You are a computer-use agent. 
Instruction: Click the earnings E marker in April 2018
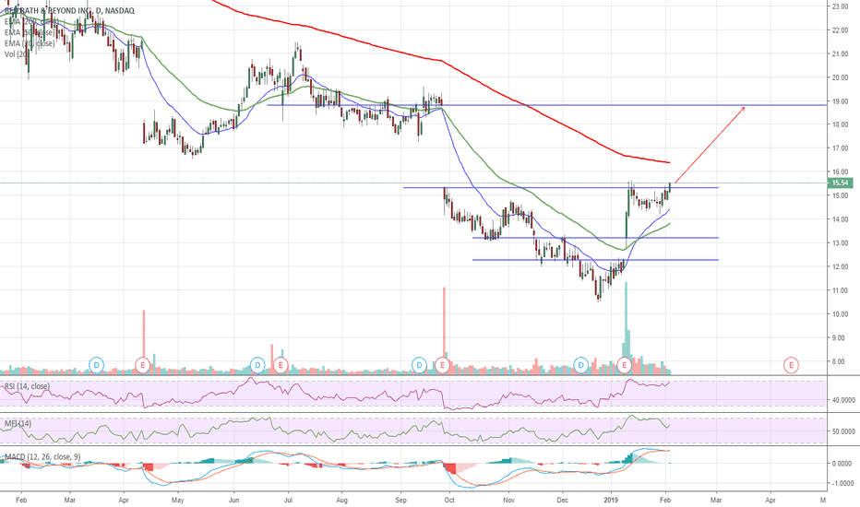(143, 365)
